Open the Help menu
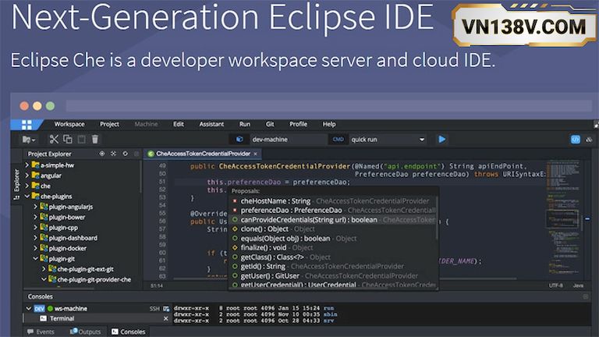Screen dimensions: 599x337 coord(329,124)
